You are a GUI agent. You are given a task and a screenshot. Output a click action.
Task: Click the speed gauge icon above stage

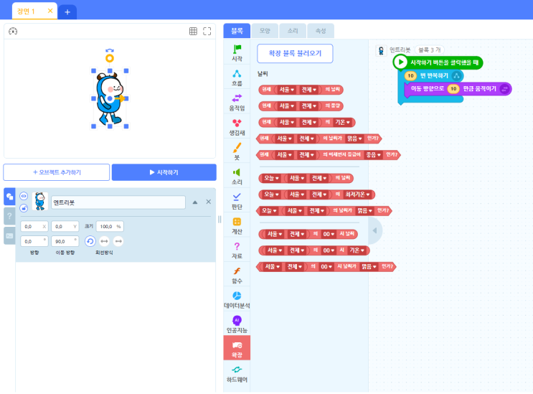[x=13, y=32]
